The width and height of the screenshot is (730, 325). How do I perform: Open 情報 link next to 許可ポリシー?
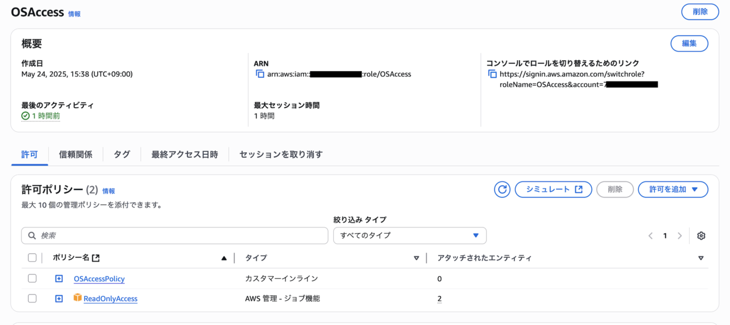(x=108, y=190)
